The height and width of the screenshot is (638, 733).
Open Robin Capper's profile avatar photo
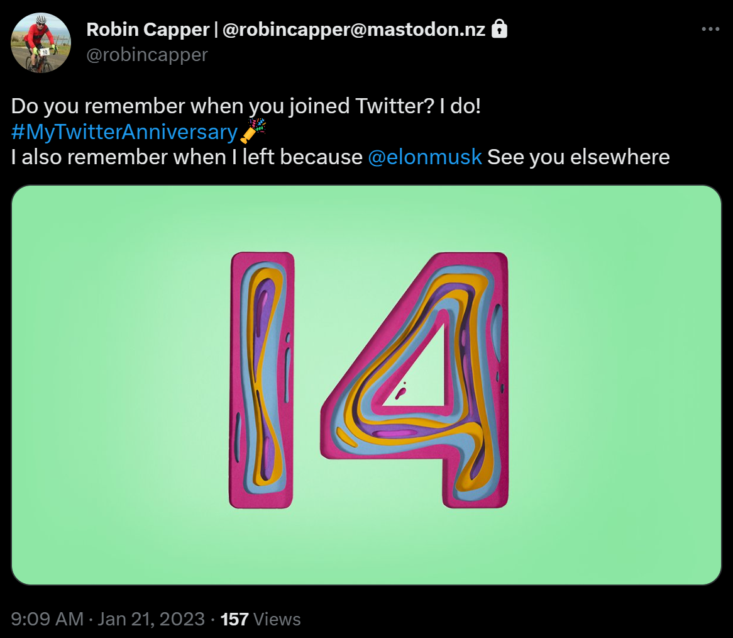(x=41, y=43)
